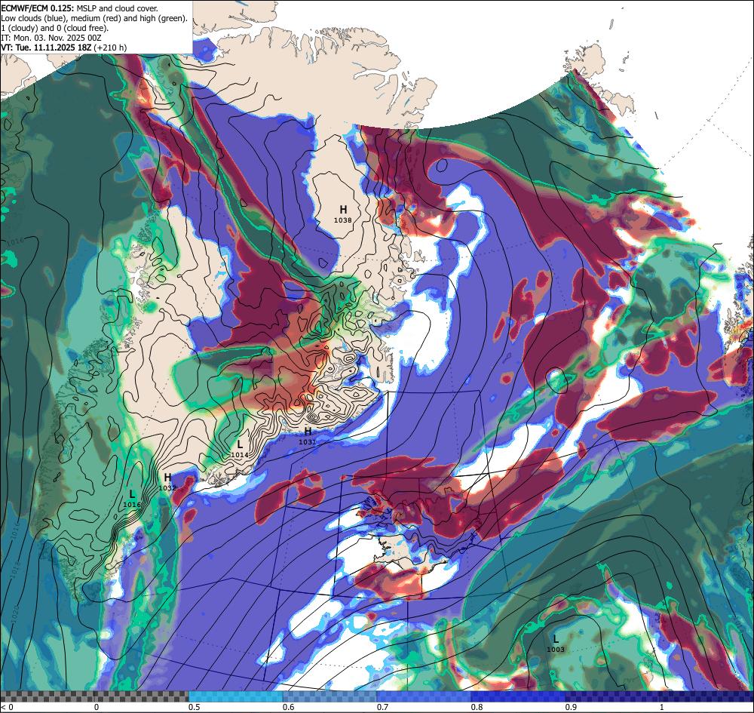Screen dimensions: 754x713
Task: Click the gray checkered colorbar segment for values below 0.5
Action: [x=94, y=696]
